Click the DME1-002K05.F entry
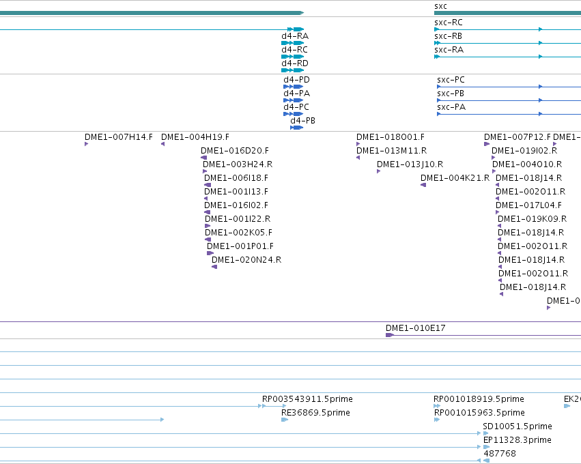581x464 pixels. click(238, 233)
